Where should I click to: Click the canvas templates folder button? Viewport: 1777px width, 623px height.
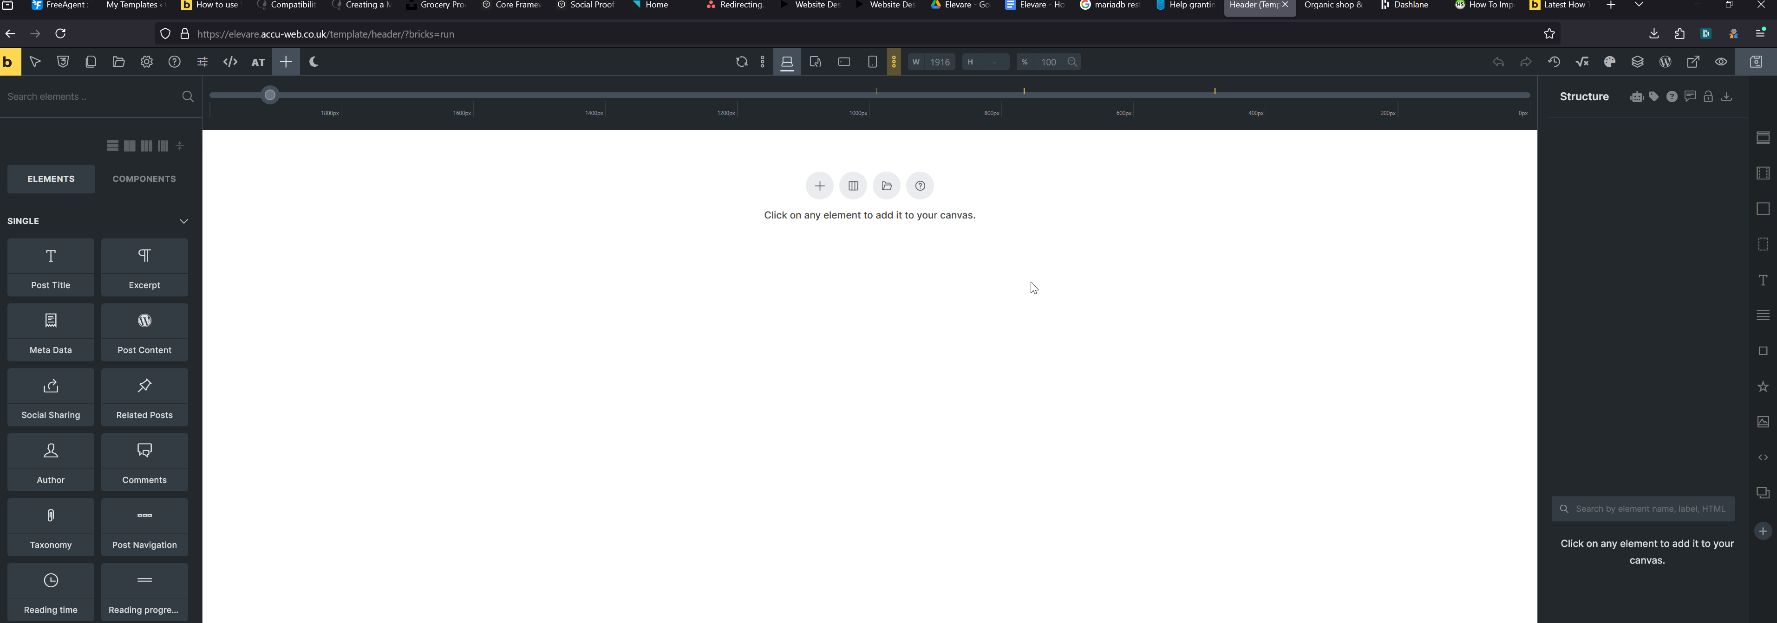click(887, 186)
